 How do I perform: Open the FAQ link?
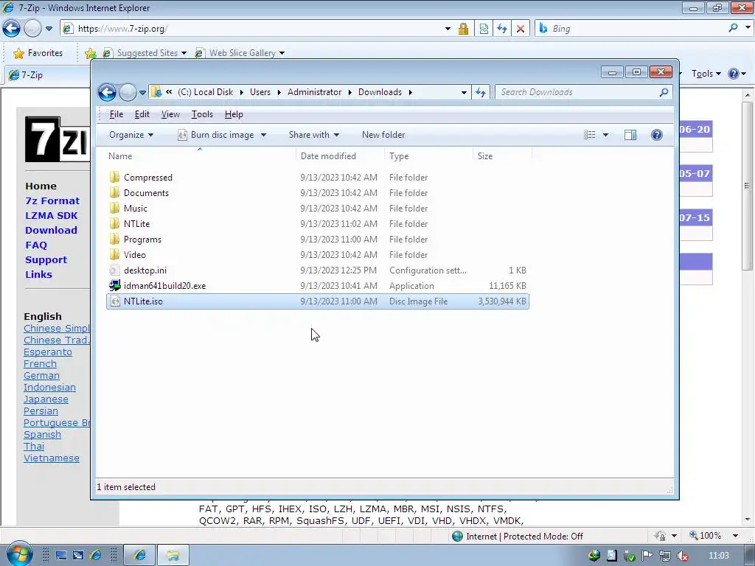click(36, 245)
